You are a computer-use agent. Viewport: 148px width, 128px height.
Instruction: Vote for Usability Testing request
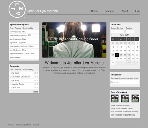click(x=36, y=84)
